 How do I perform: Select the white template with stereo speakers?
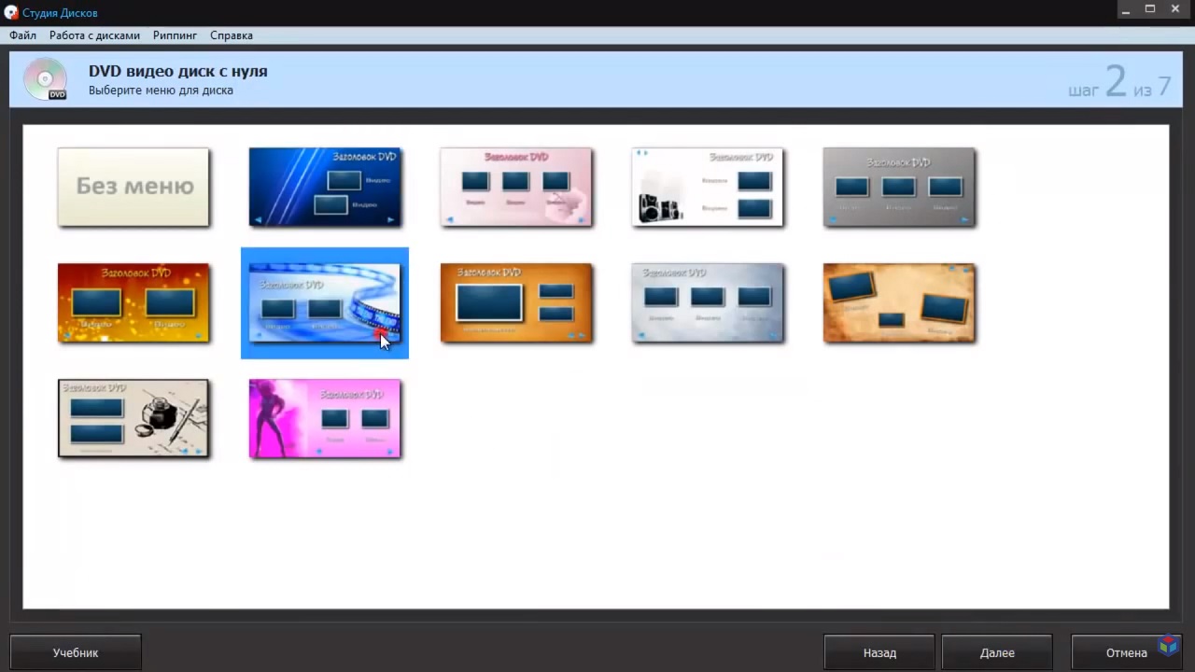point(708,187)
